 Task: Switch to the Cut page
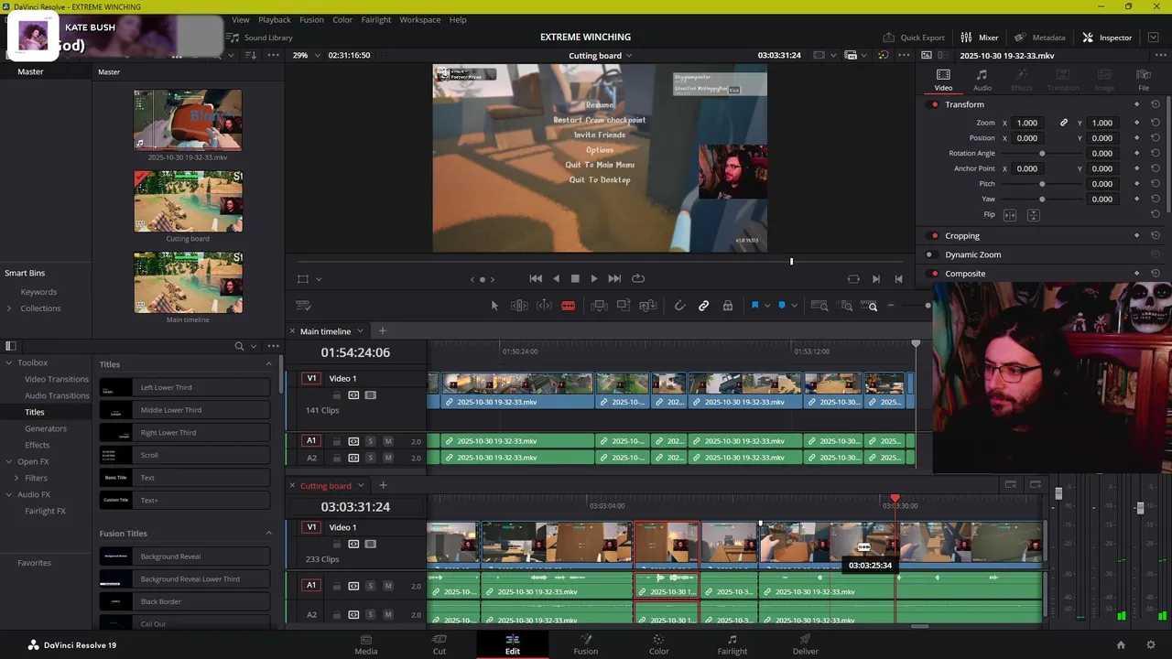tap(439, 644)
